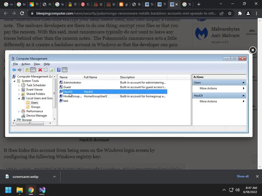Switch to the Blogger tab labeled 'gl'

124,5
